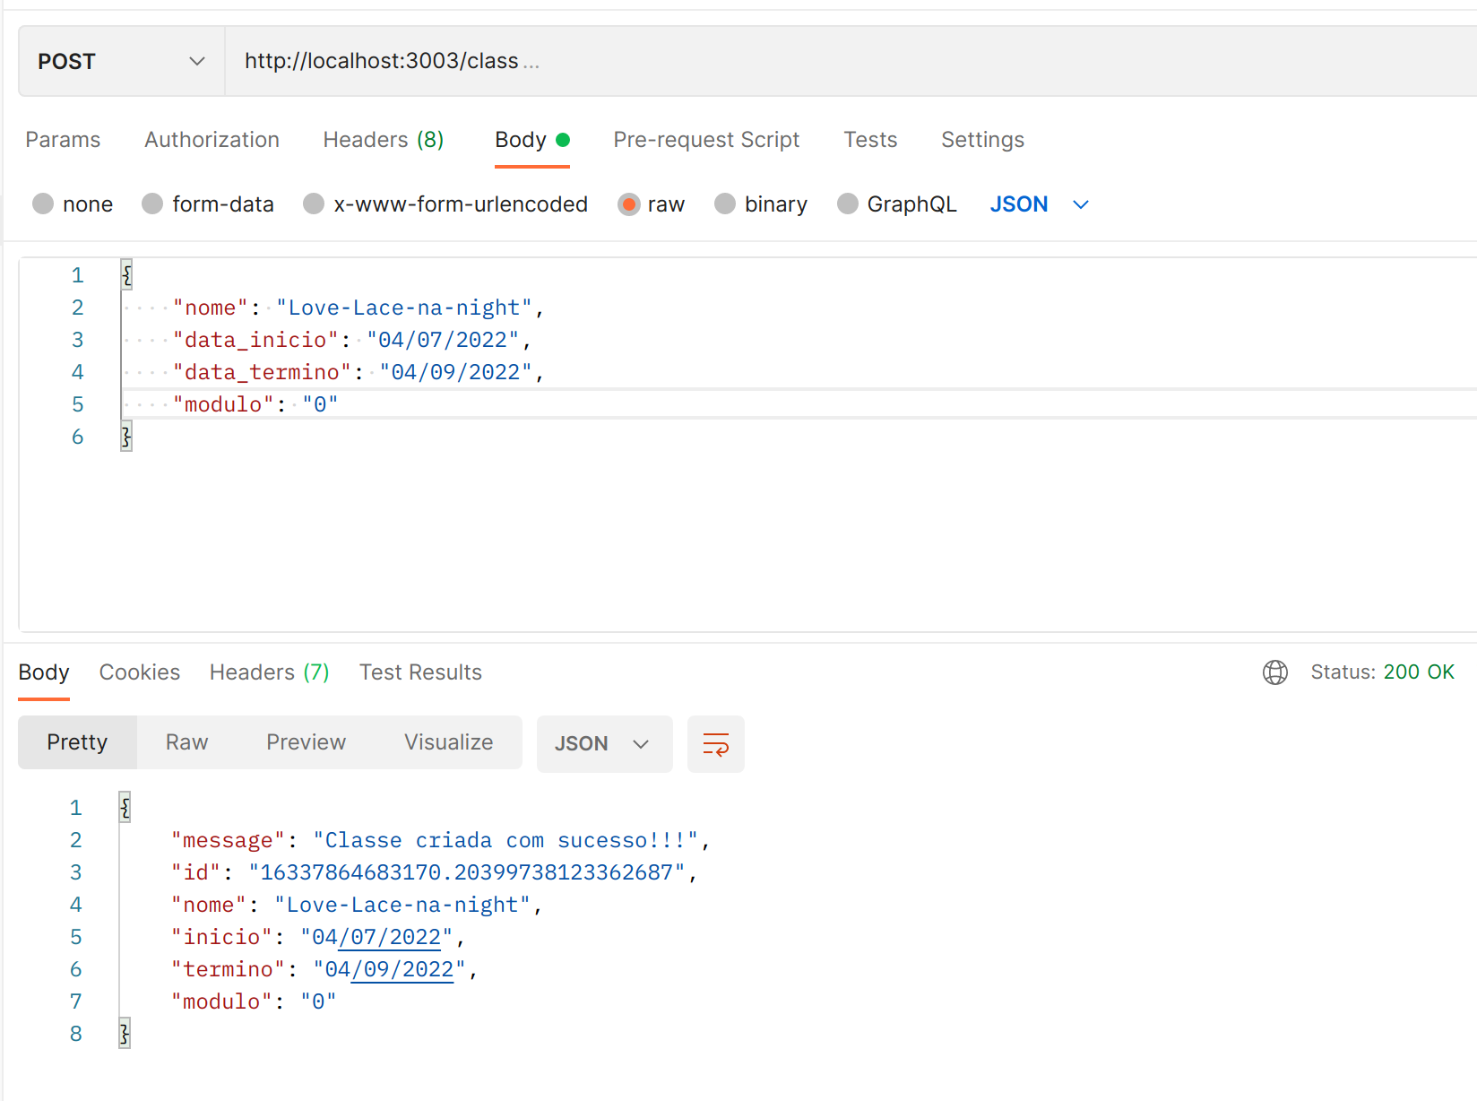The image size is (1477, 1101).
Task: Click the request URL input field
Action: coord(627,60)
